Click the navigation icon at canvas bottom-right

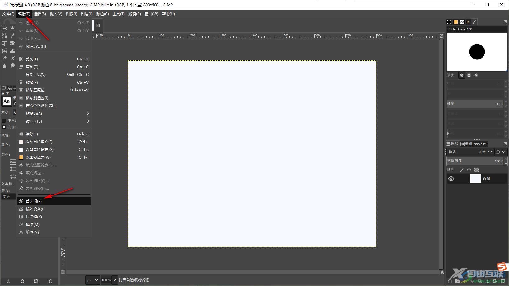442,272
